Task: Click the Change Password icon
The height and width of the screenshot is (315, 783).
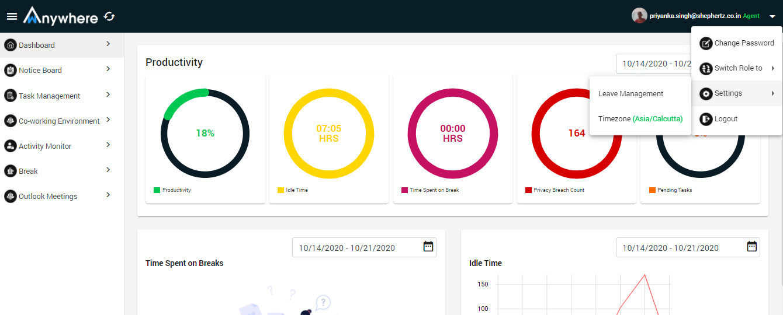Action: click(x=706, y=43)
